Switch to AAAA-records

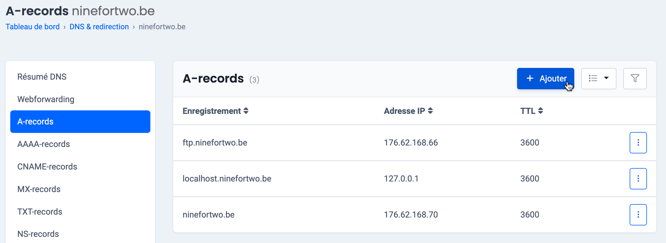click(x=44, y=144)
